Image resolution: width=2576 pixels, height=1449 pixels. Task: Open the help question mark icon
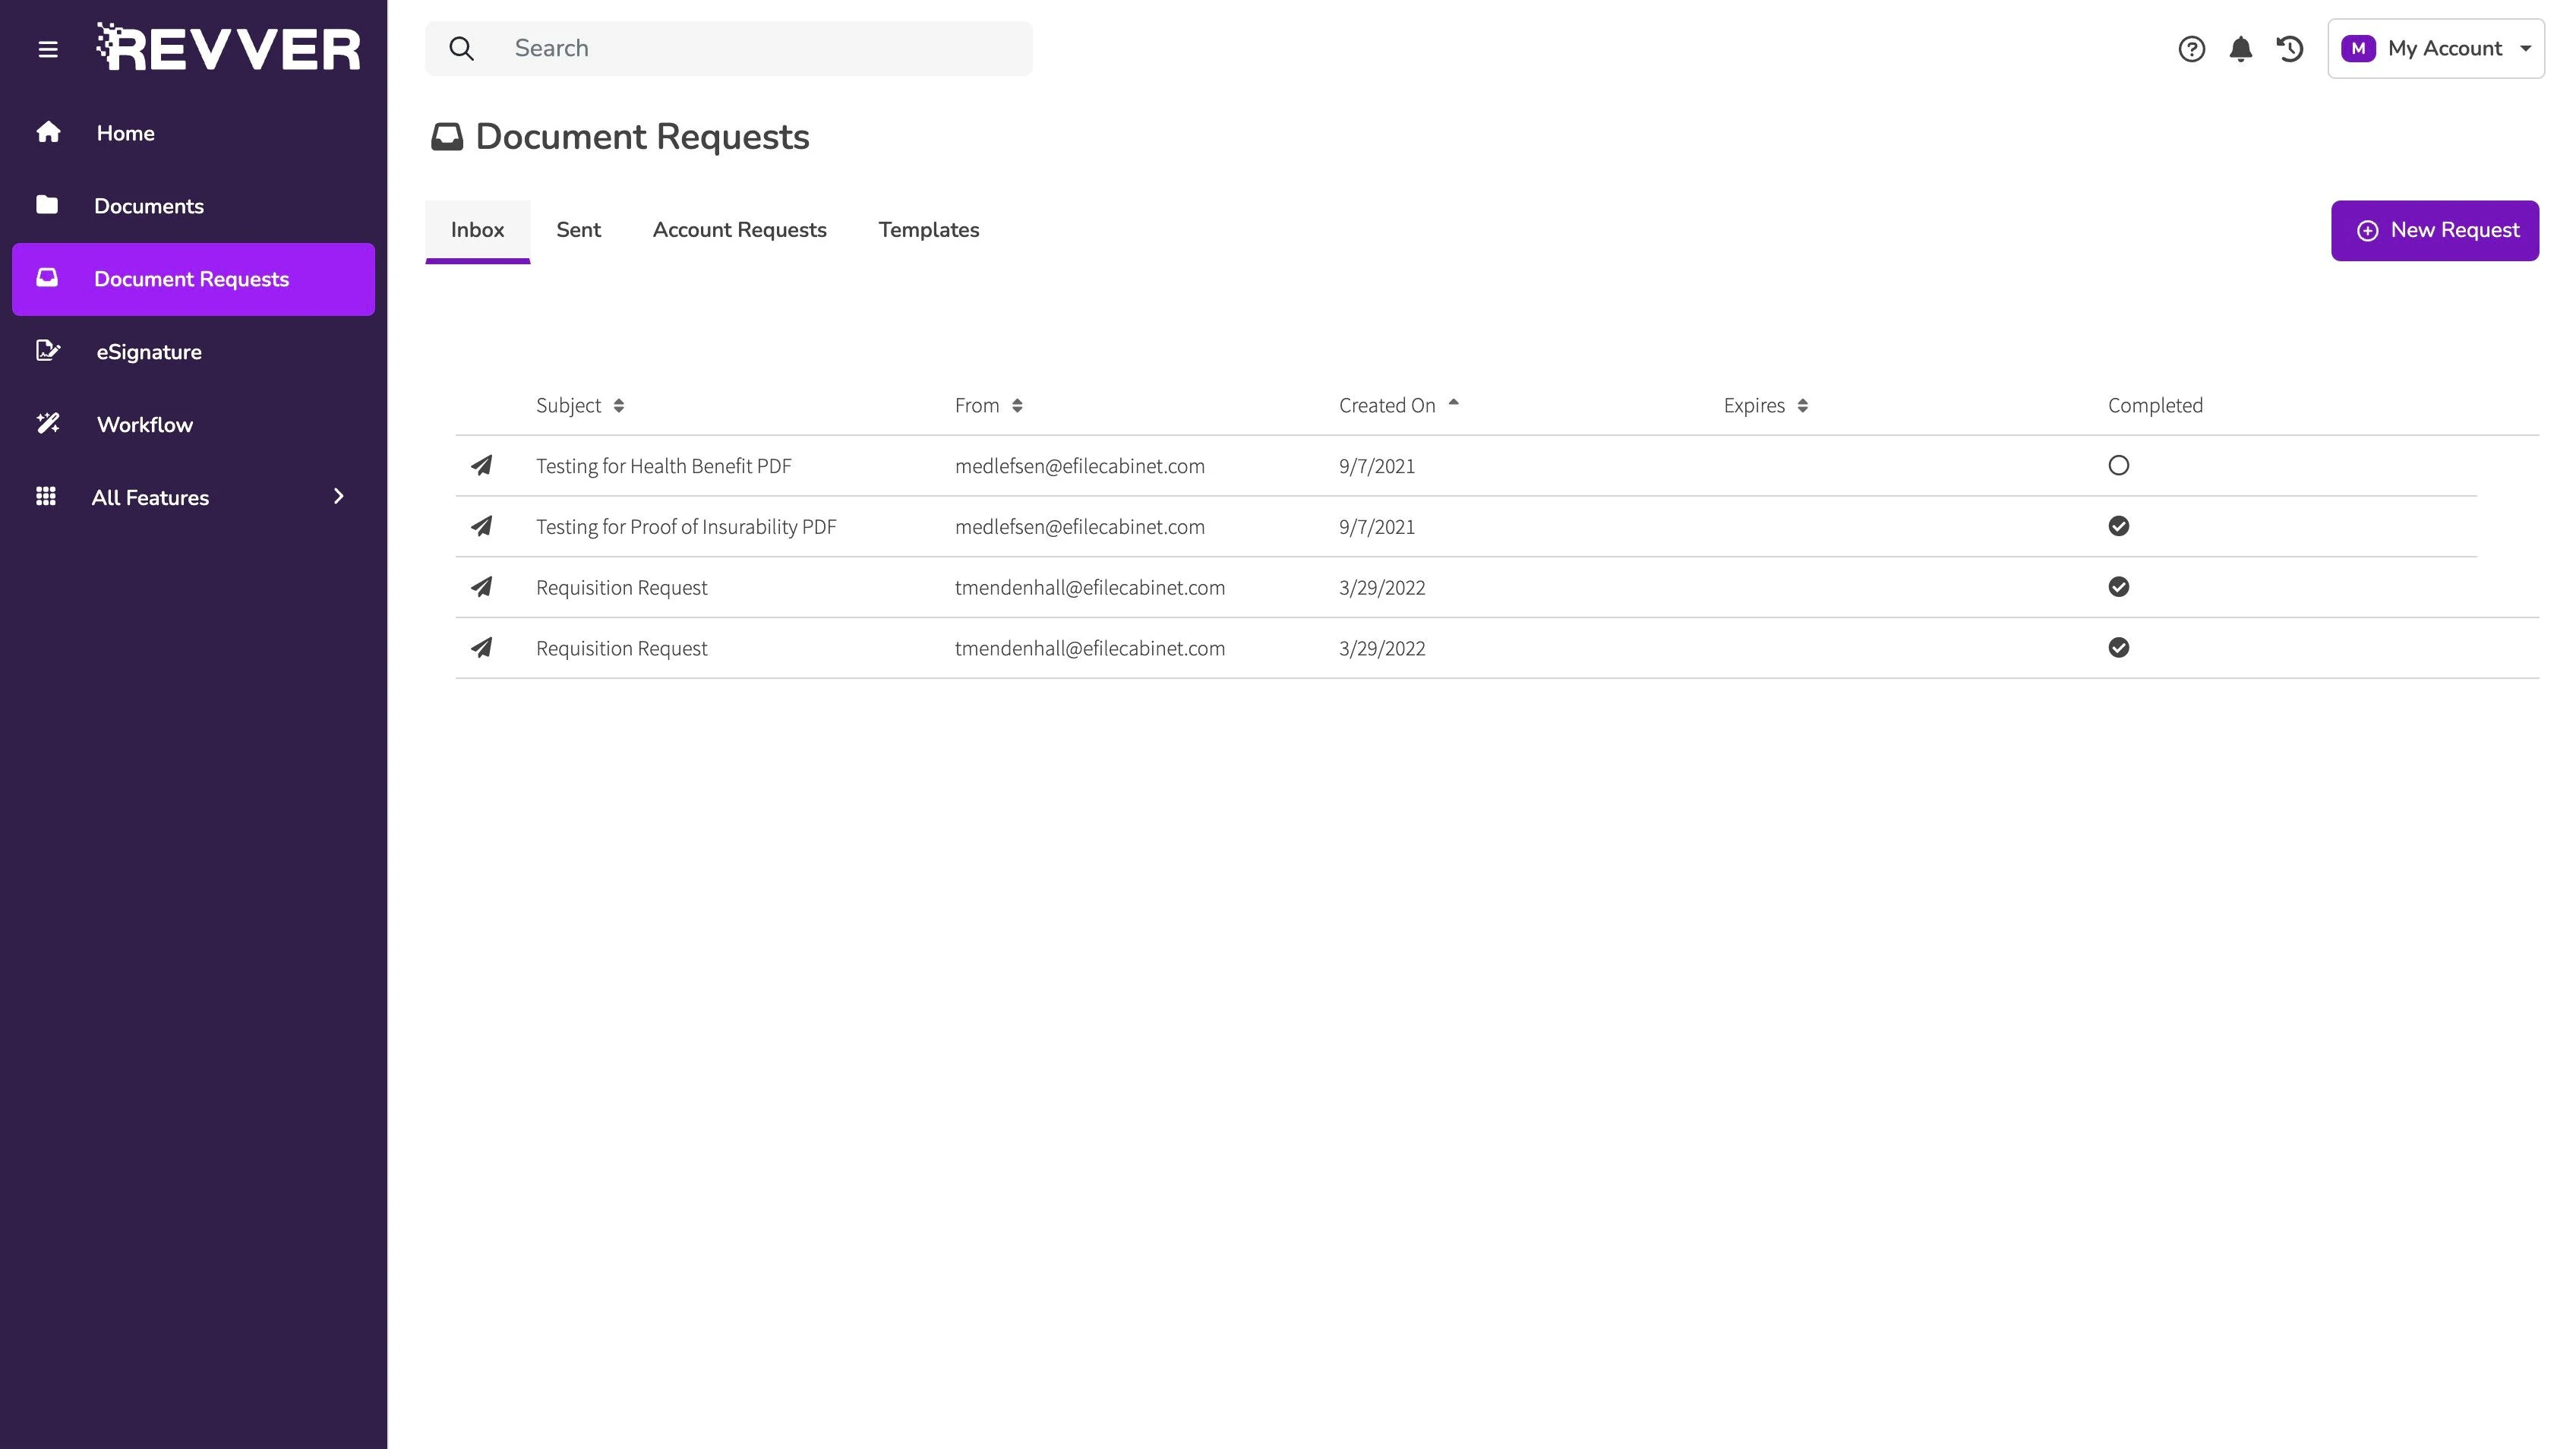[x=2191, y=49]
